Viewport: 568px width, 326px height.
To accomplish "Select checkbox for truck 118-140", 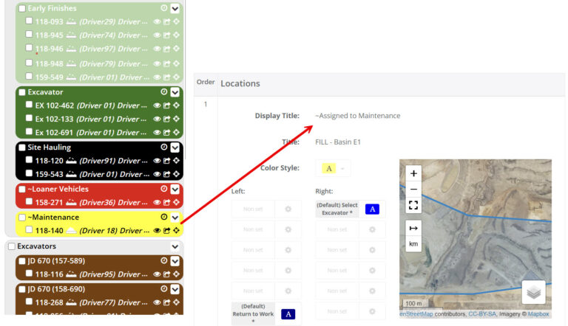I will tap(30, 230).
